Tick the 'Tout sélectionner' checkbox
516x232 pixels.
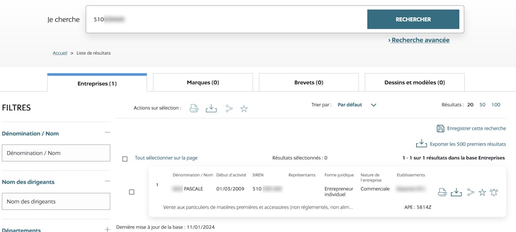(x=125, y=159)
